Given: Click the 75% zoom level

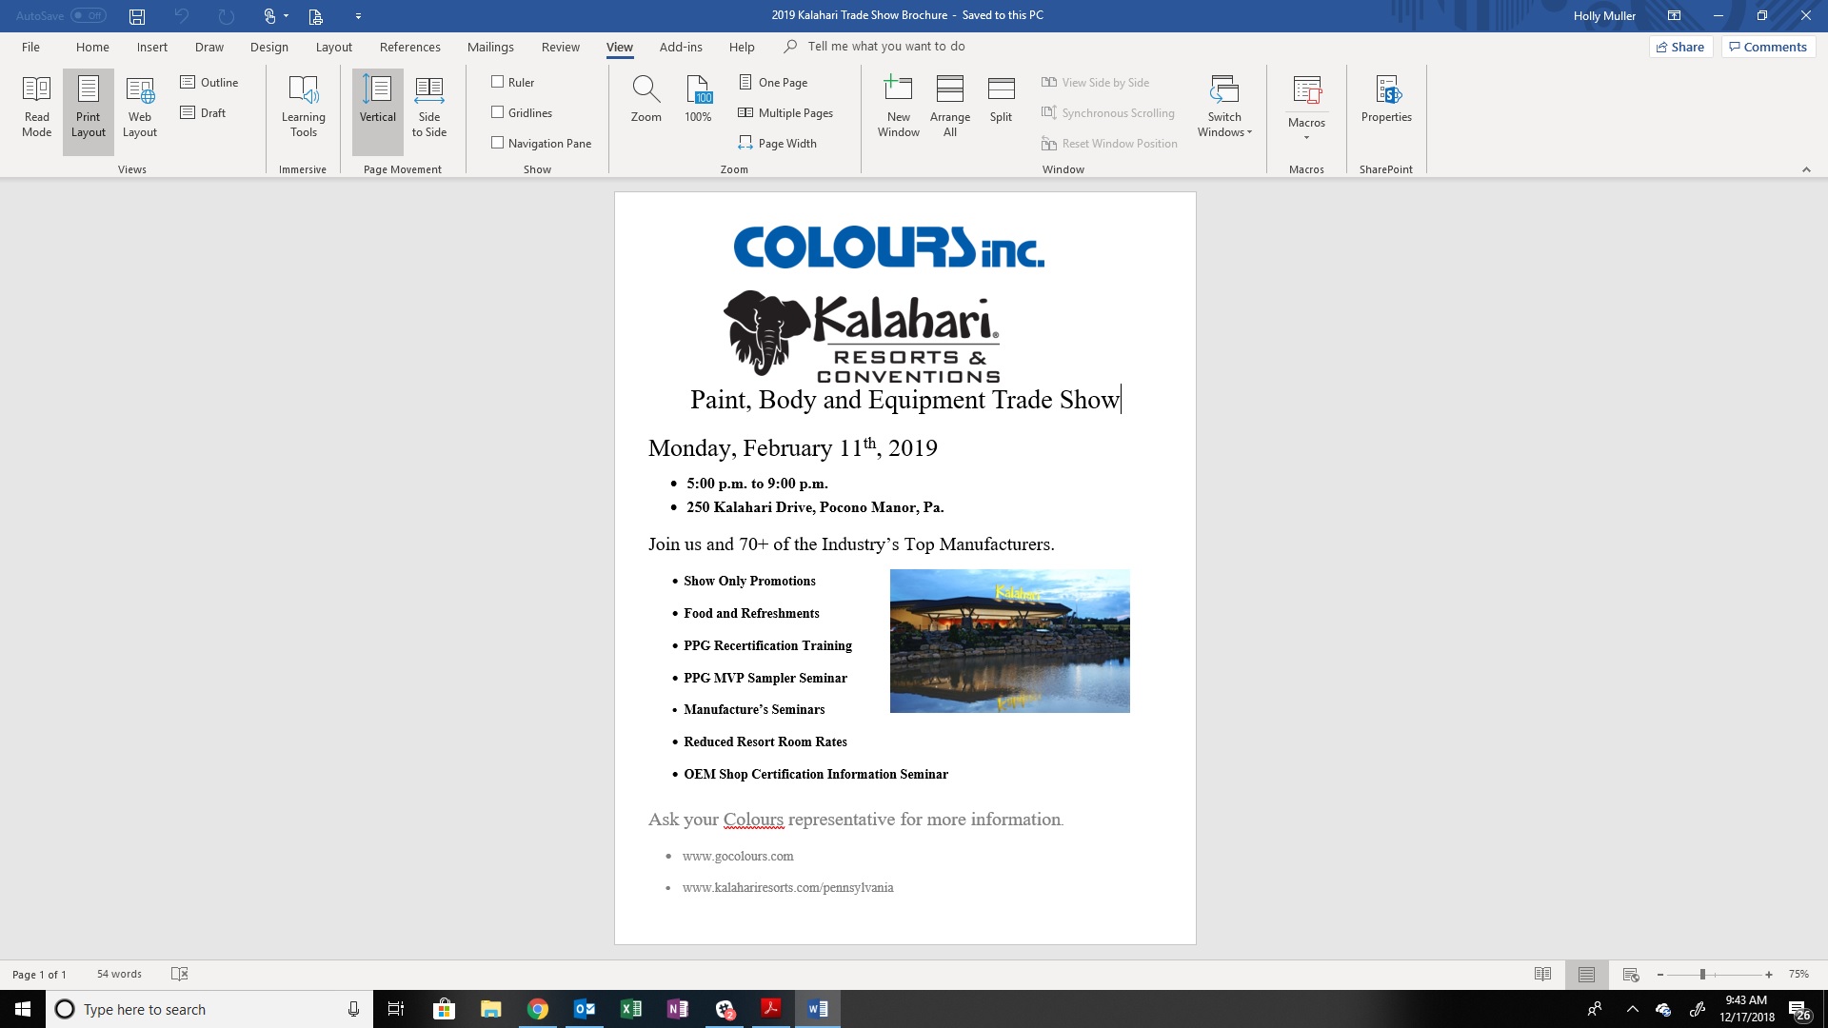Looking at the screenshot, I should point(1798,974).
